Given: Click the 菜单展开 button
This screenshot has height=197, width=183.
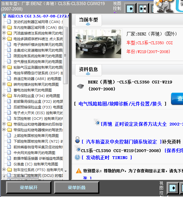Looking at the screenshot, I should pyautogui.click(x=29, y=188).
